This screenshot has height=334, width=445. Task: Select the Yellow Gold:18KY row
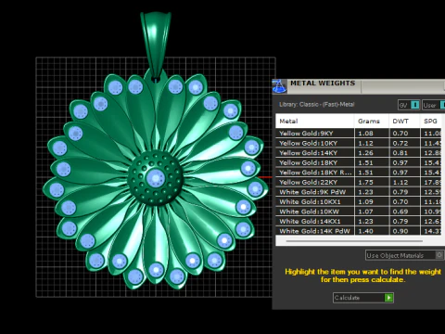359,162
